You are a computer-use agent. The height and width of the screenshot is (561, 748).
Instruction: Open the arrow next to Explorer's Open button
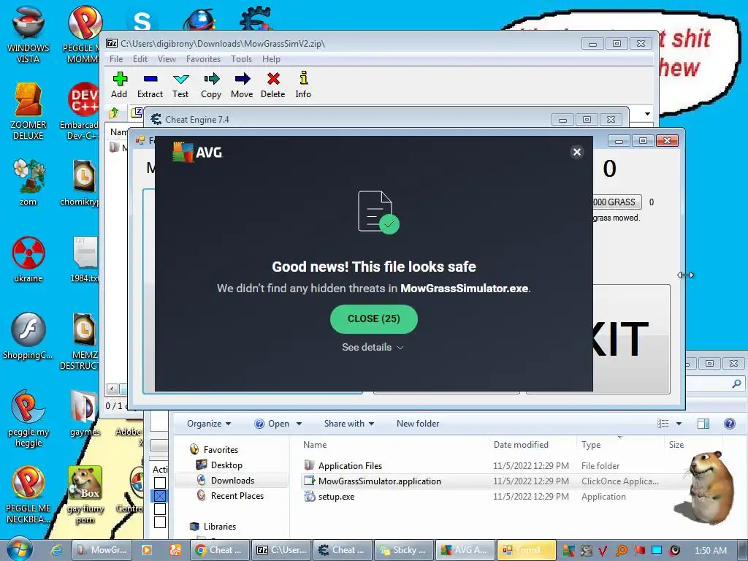299,424
